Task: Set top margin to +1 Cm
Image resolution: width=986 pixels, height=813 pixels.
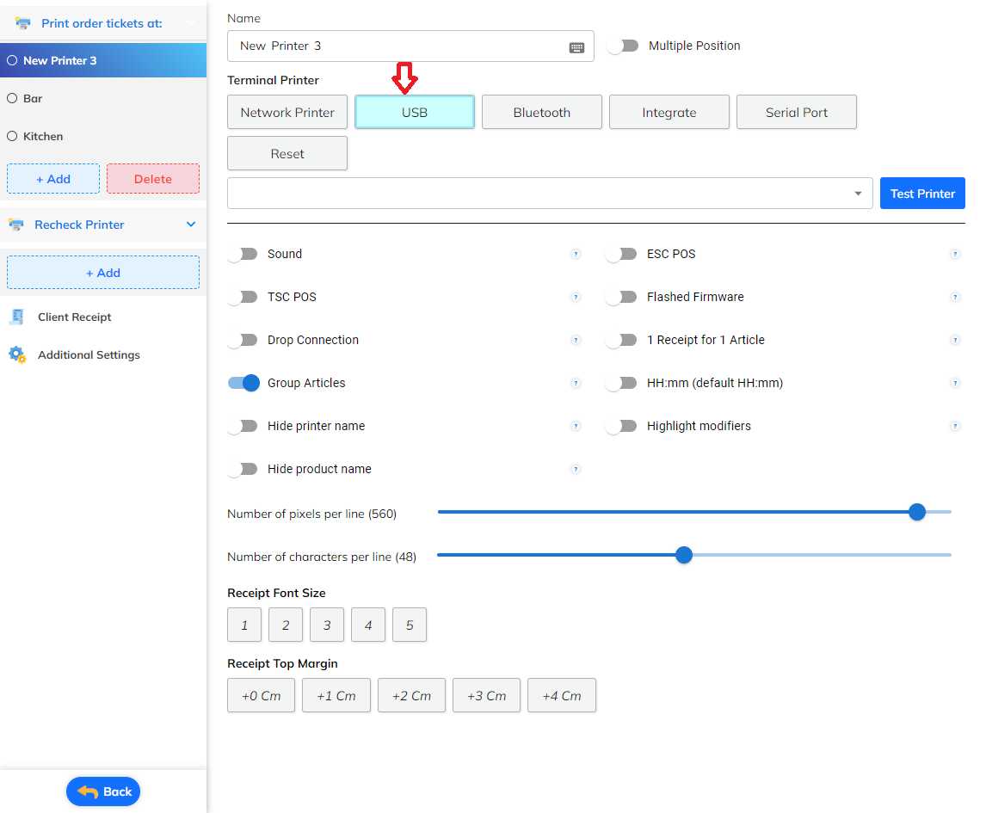Action: [336, 695]
